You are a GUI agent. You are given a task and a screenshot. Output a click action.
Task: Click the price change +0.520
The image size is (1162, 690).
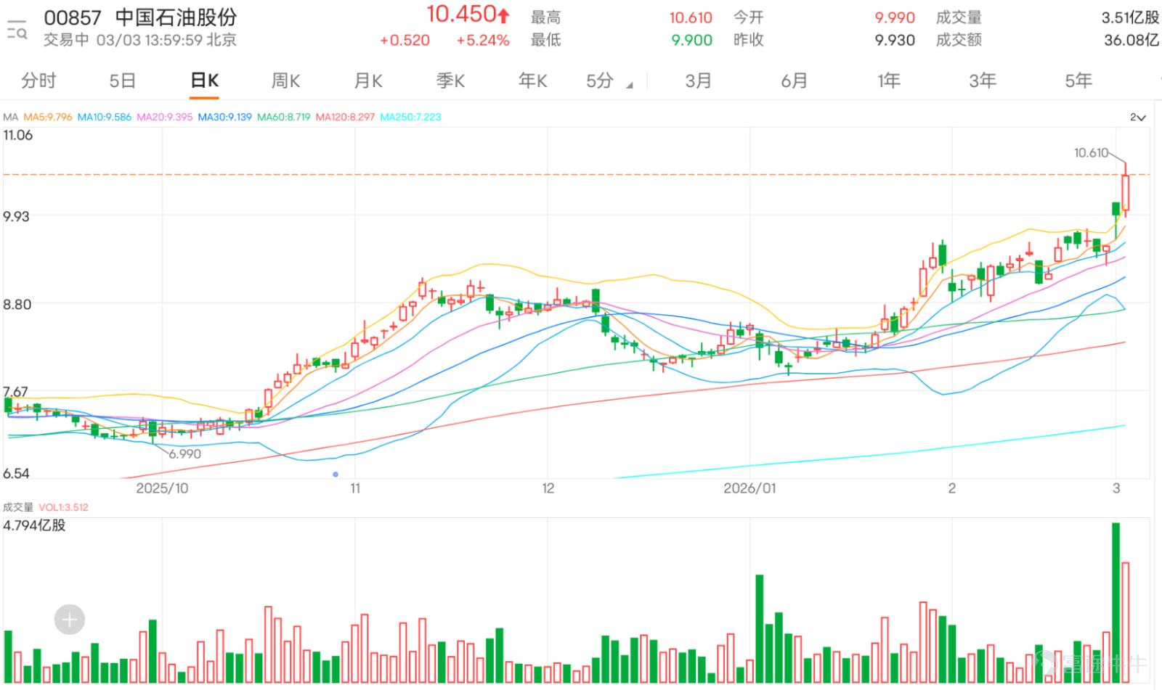(405, 41)
